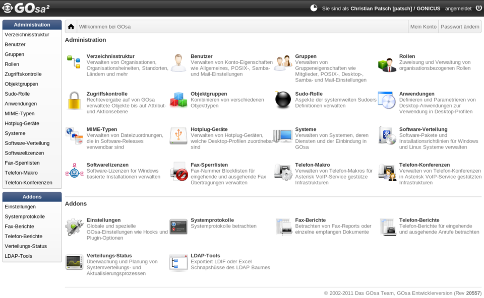Open the Softwarelizenzen network icon
Image resolution: width=484 pixels, height=298 pixels.
pyautogui.click(x=75, y=171)
